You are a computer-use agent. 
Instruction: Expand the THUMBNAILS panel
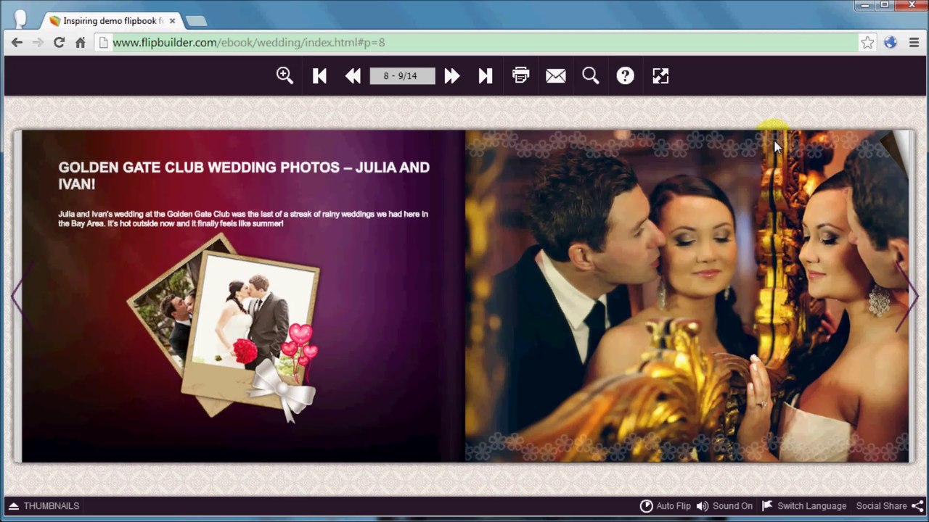[x=44, y=505]
